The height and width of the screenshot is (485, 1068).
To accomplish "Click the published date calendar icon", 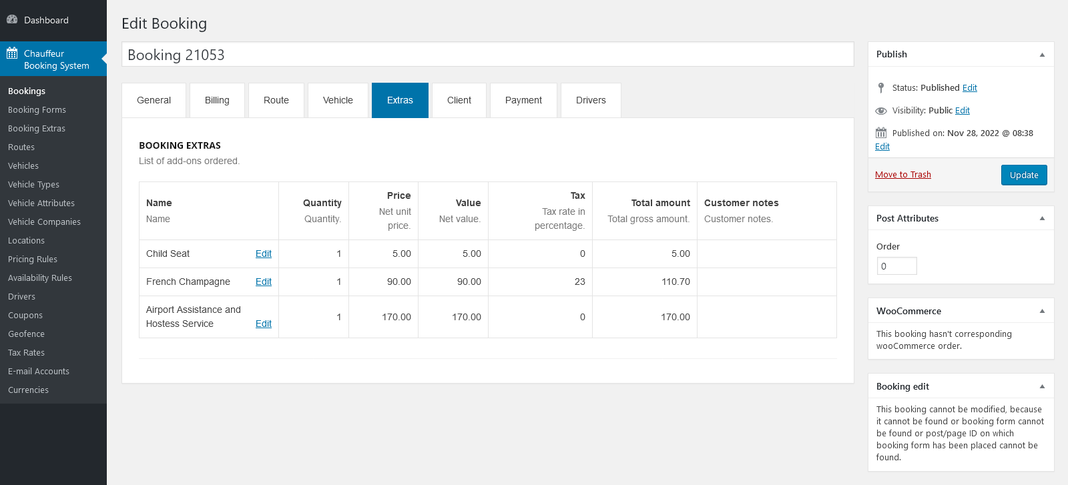I will tap(881, 133).
